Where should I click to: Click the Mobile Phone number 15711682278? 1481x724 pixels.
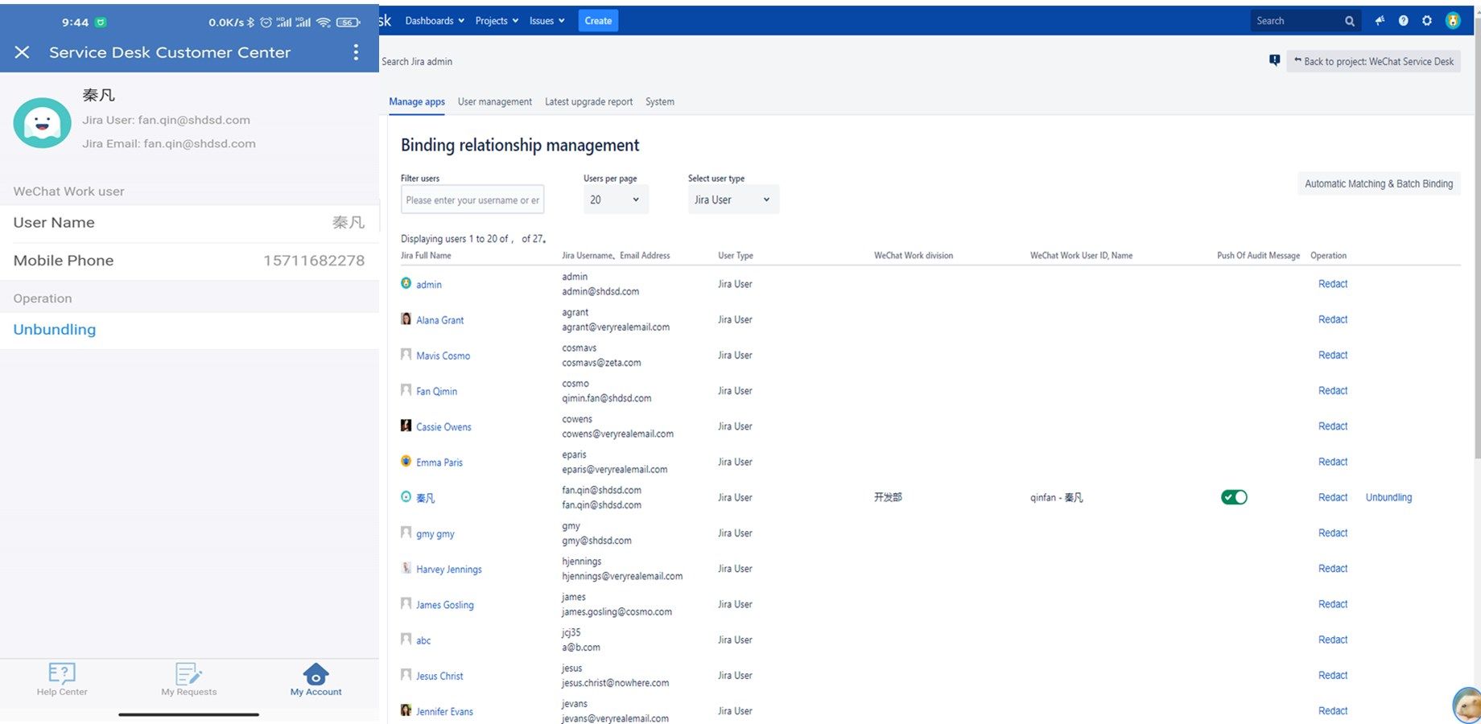click(314, 261)
